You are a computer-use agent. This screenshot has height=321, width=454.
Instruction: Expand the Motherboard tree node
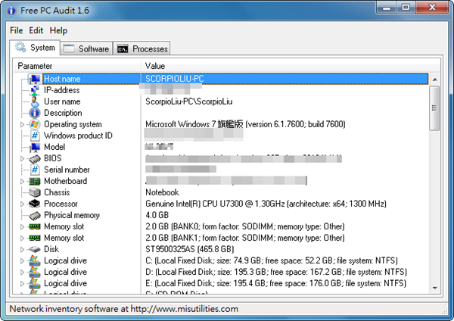pos(22,182)
